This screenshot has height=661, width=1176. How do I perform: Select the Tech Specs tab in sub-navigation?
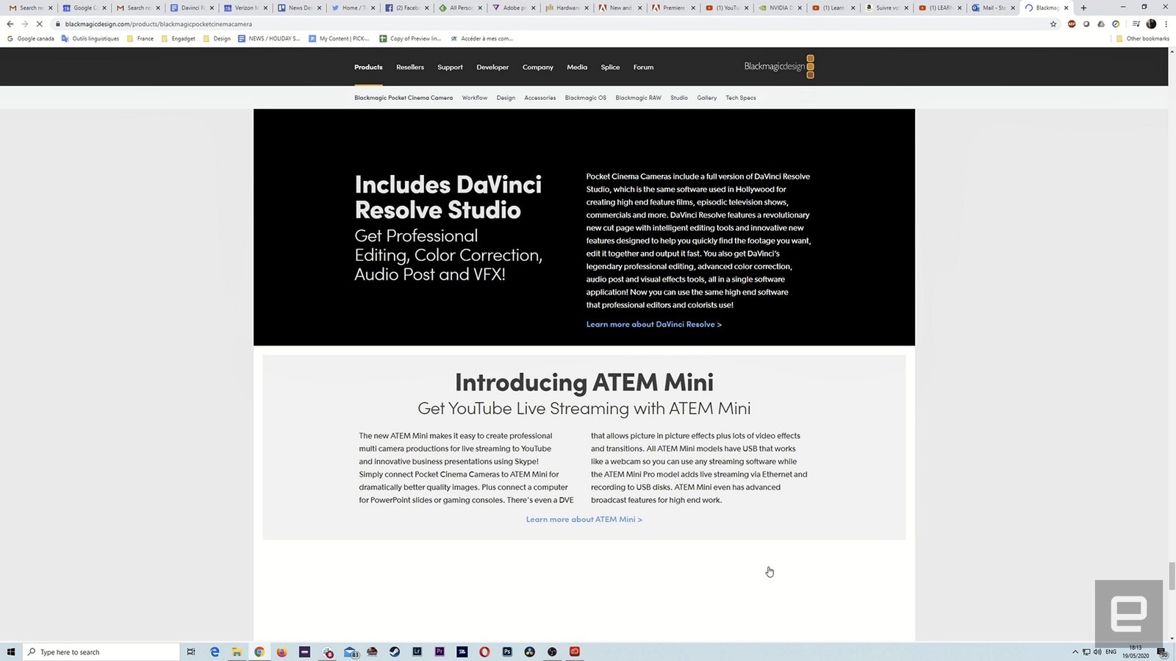[x=740, y=98]
